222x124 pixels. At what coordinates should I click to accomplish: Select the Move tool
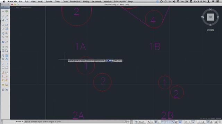pyautogui.click(x=3, y=47)
